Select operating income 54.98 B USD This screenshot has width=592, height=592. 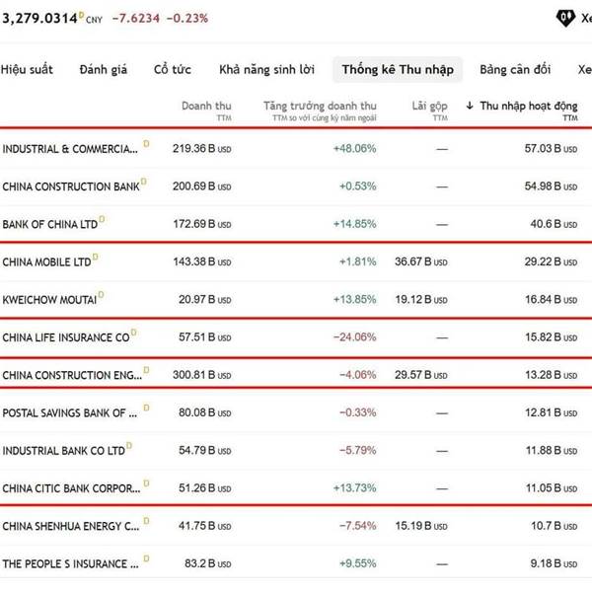(551, 186)
